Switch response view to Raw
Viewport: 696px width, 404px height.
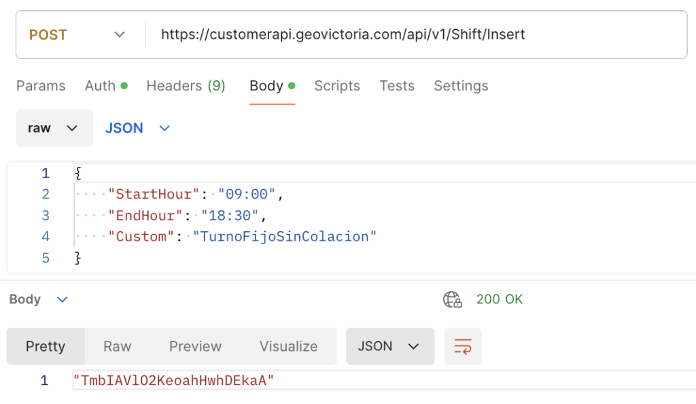tap(117, 346)
